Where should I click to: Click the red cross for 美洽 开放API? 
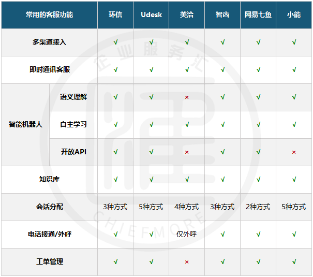point(187,152)
